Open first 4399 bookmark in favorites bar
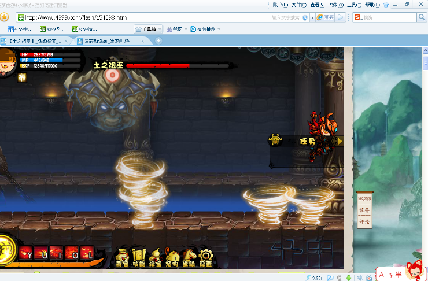The image size is (428, 281). (x=20, y=29)
